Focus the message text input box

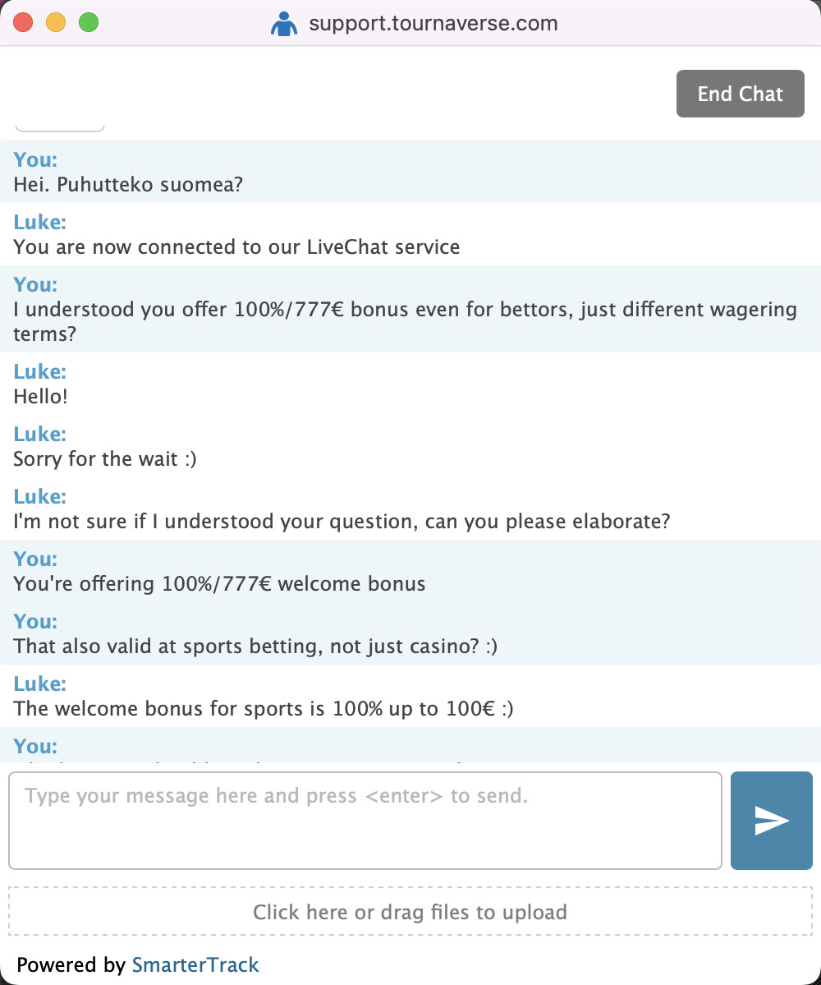tap(365, 820)
